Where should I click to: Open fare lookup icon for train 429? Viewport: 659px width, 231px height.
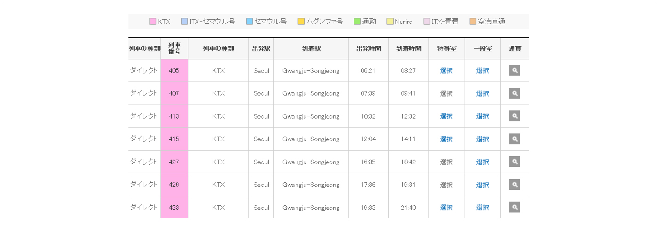[x=514, y=185]
